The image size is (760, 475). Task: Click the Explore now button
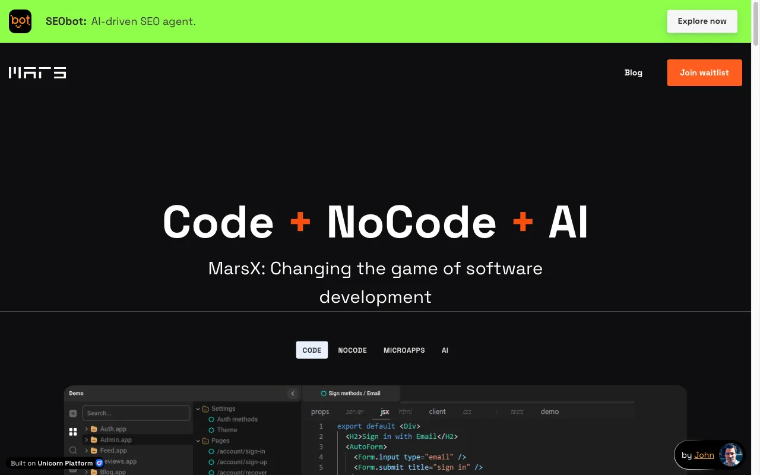pyautogui.click(x=702, y=21)
